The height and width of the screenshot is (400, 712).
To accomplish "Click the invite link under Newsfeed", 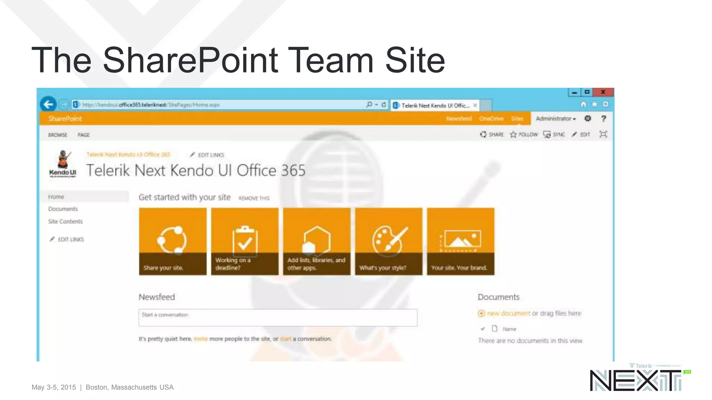I will (201, 339).
